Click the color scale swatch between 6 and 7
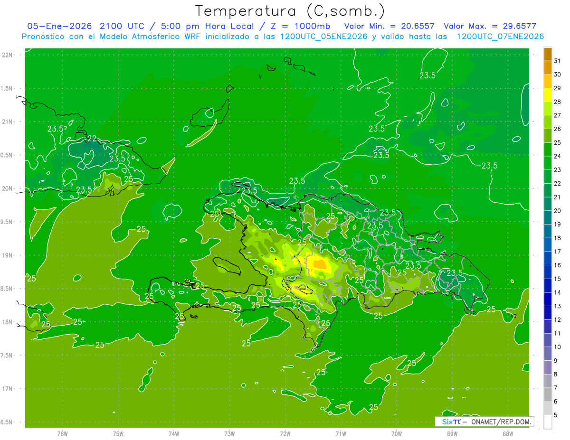 [548, 394]
